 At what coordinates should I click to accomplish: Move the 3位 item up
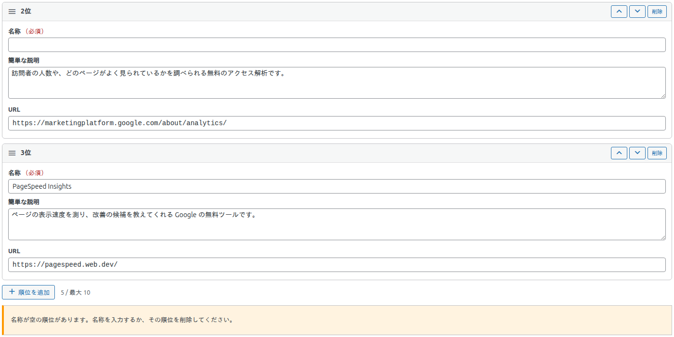click(x=619, y=153)
